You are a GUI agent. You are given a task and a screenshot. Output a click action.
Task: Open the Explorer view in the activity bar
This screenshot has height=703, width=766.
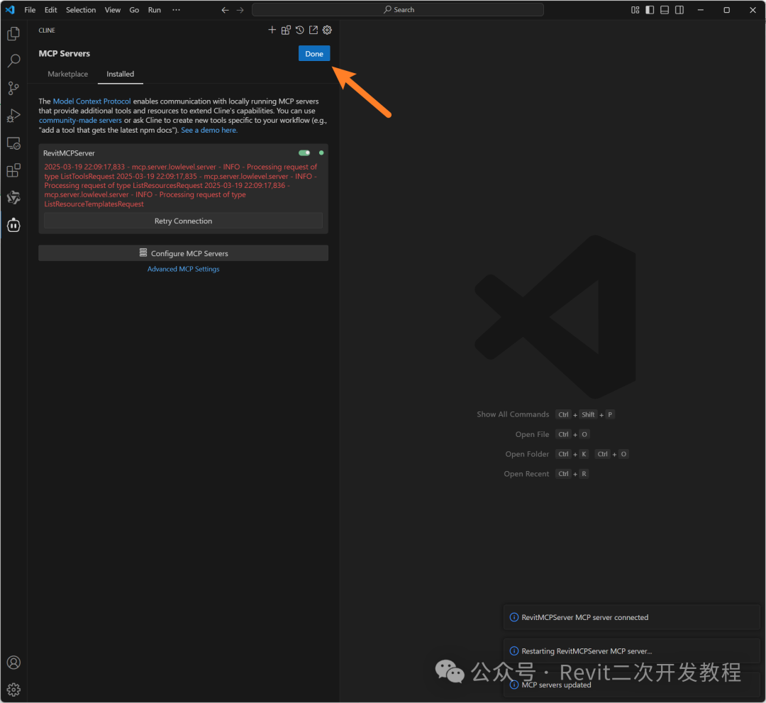[x=13, y=34]
